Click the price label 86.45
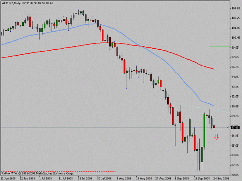 [x=236, y=135]
